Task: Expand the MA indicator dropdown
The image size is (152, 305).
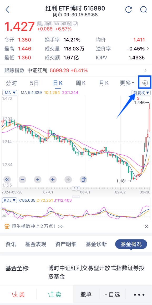Action: point(10,93)
